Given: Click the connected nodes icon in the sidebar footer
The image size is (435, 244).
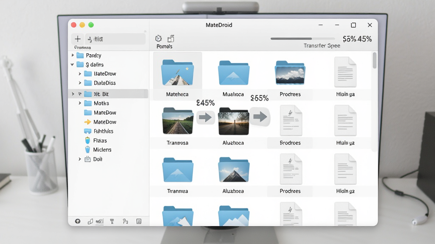Looking at the screenshot, I should click(x=125, y=221).
